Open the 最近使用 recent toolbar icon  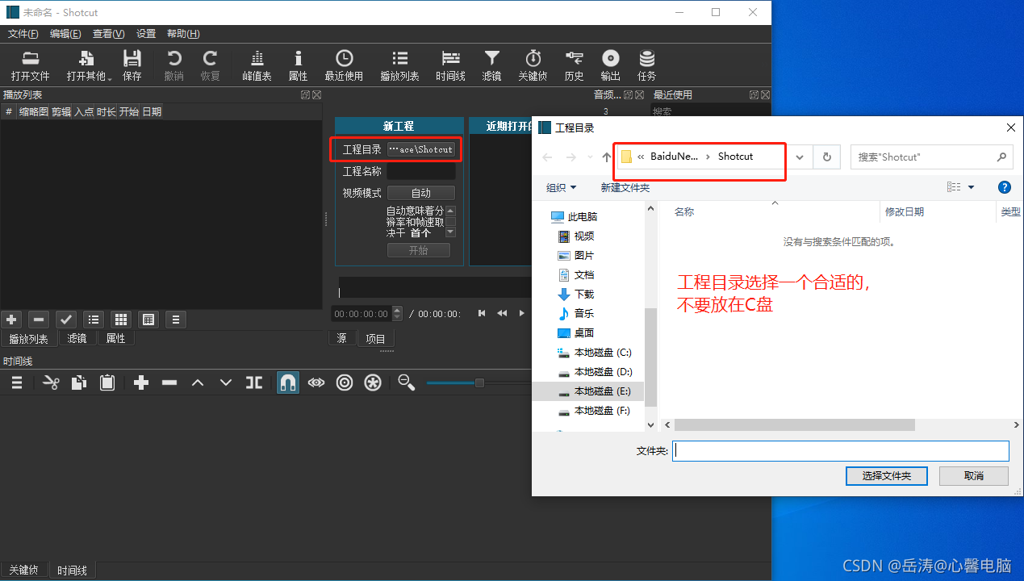(x=344, y=65)
